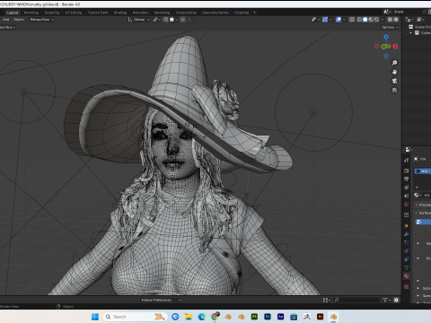
Task: Toggle proportional editing in the header
Action: tap(183, 20)
